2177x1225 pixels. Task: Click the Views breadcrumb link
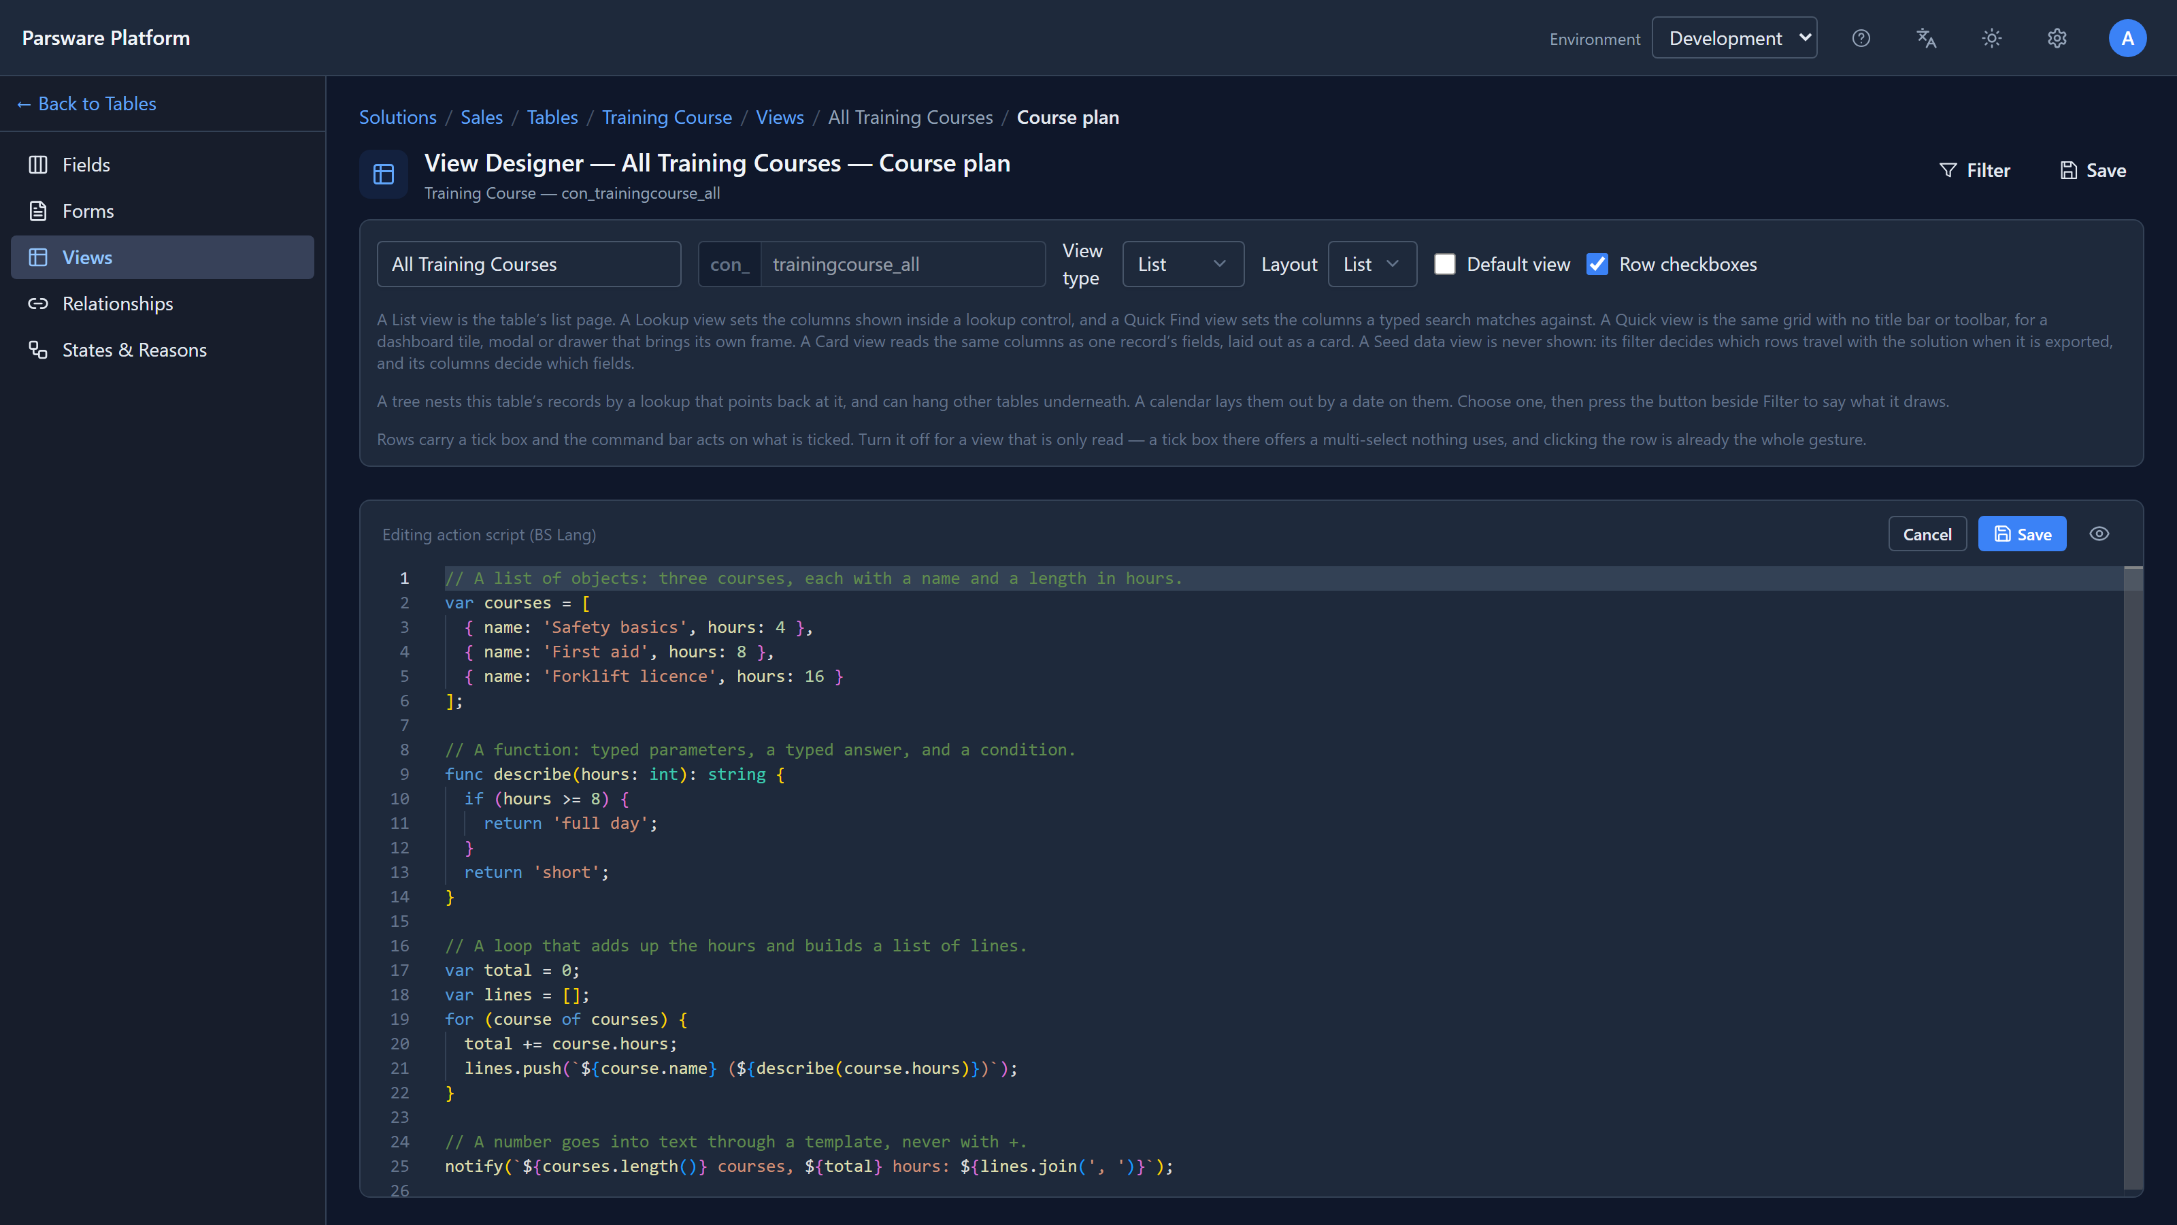tap(779, 118)
